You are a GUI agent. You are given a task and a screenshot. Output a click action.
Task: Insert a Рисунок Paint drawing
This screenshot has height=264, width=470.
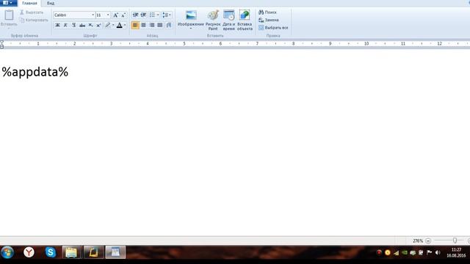point(213,20)
